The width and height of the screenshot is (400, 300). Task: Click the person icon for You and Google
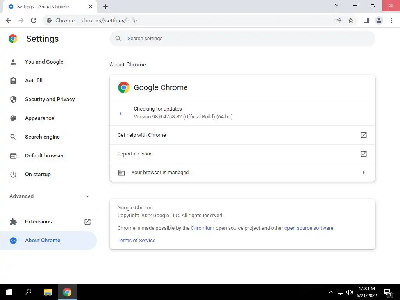coord(13,62)
